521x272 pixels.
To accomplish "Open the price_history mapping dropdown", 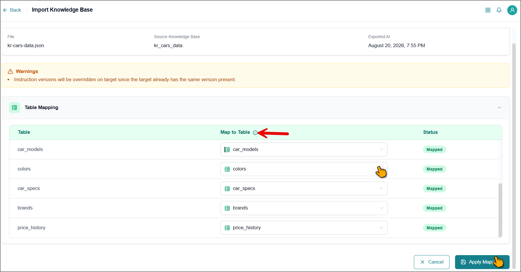I will 304,228.
